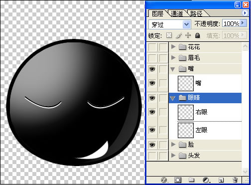Add a layer mask
Image resolution: width=251 pixels, height=185 pixels.
coord(178,180)
